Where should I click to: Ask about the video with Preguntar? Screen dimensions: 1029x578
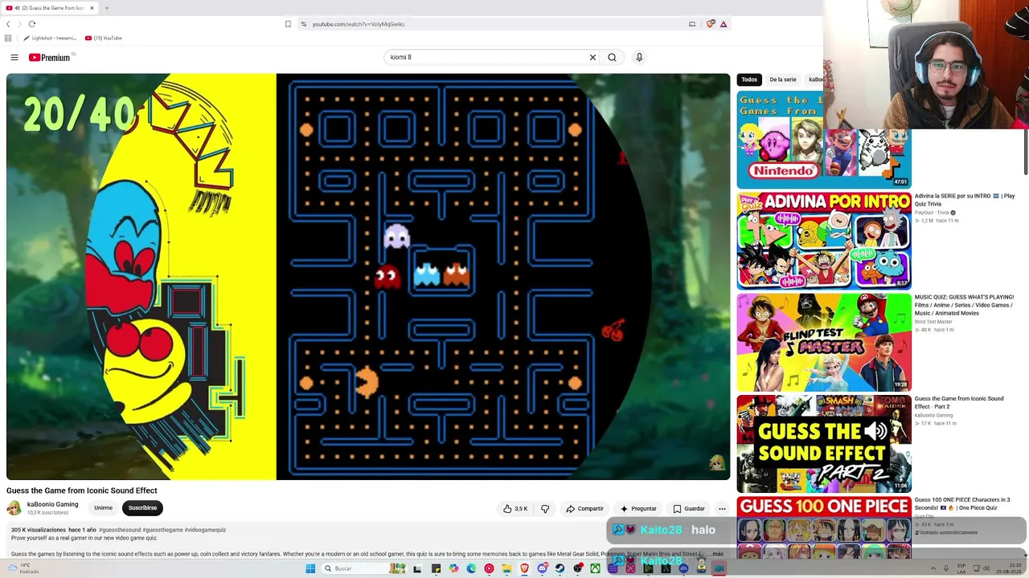point(638,508)
